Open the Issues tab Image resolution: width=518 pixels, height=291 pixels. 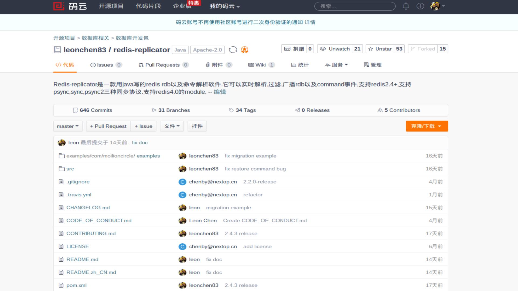106,65
